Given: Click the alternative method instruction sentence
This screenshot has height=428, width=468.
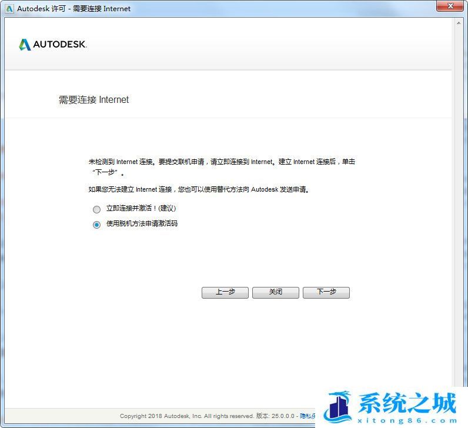Looking at the screenshot, I should click(x=199, y=189).
